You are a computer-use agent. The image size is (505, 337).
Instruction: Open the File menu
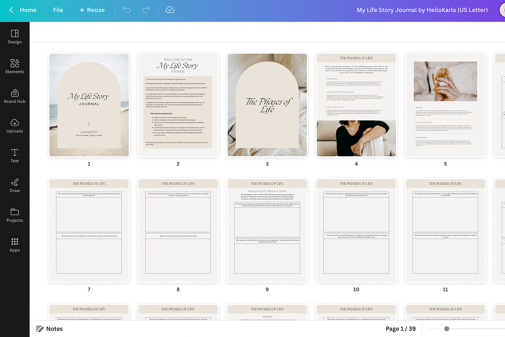[x=58, y=10]
